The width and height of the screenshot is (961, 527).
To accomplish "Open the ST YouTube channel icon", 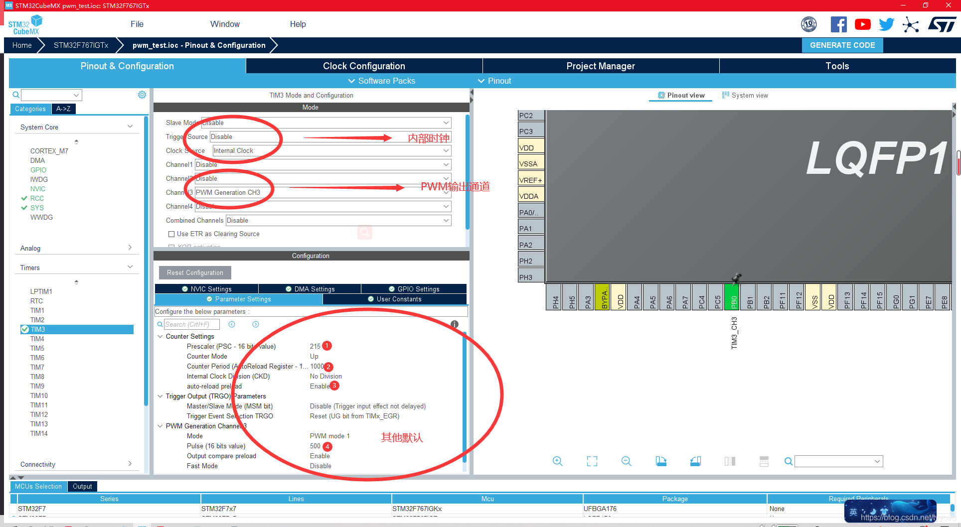I will click(862, 24).
